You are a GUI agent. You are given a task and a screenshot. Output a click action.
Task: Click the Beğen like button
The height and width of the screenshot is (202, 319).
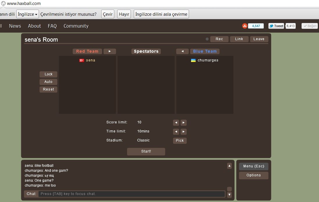pos(310,26)
